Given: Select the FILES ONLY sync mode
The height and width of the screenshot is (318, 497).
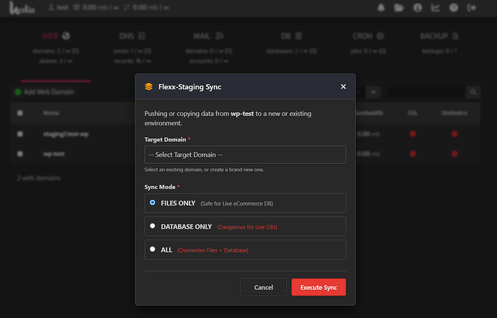Looking at the screenshot, I should 153,203.
